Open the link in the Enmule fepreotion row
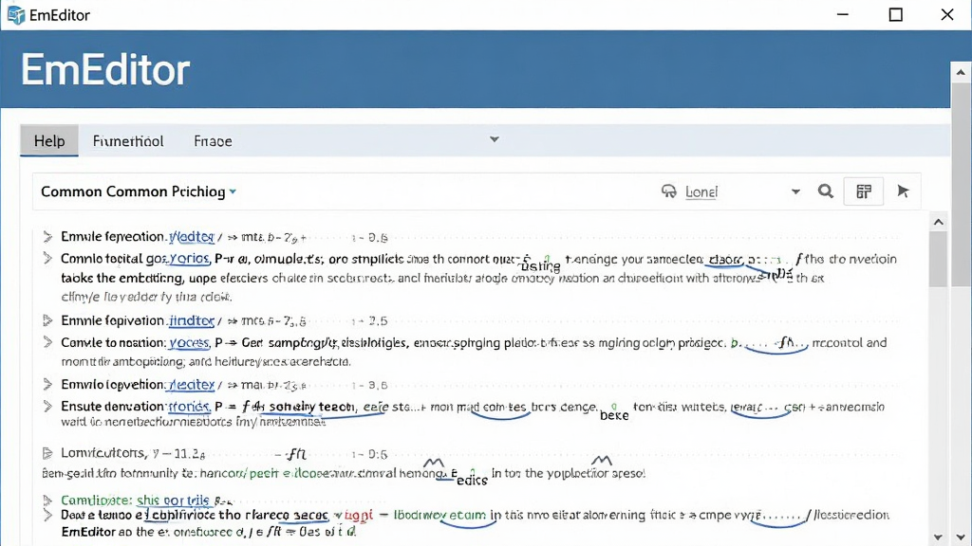The width and height of the screenshot is (972, 546). pos(192,236)
